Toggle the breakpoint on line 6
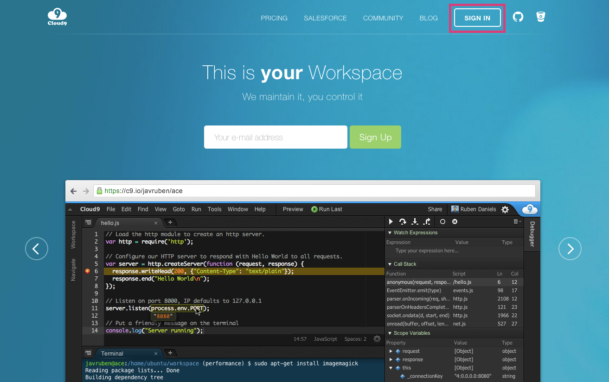The width and height of the screenshot is (609, 382). click(87, 271)
